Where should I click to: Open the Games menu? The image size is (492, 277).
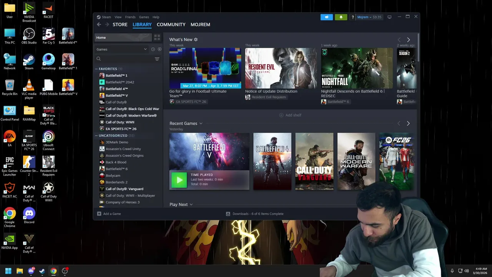pos(144,17)
